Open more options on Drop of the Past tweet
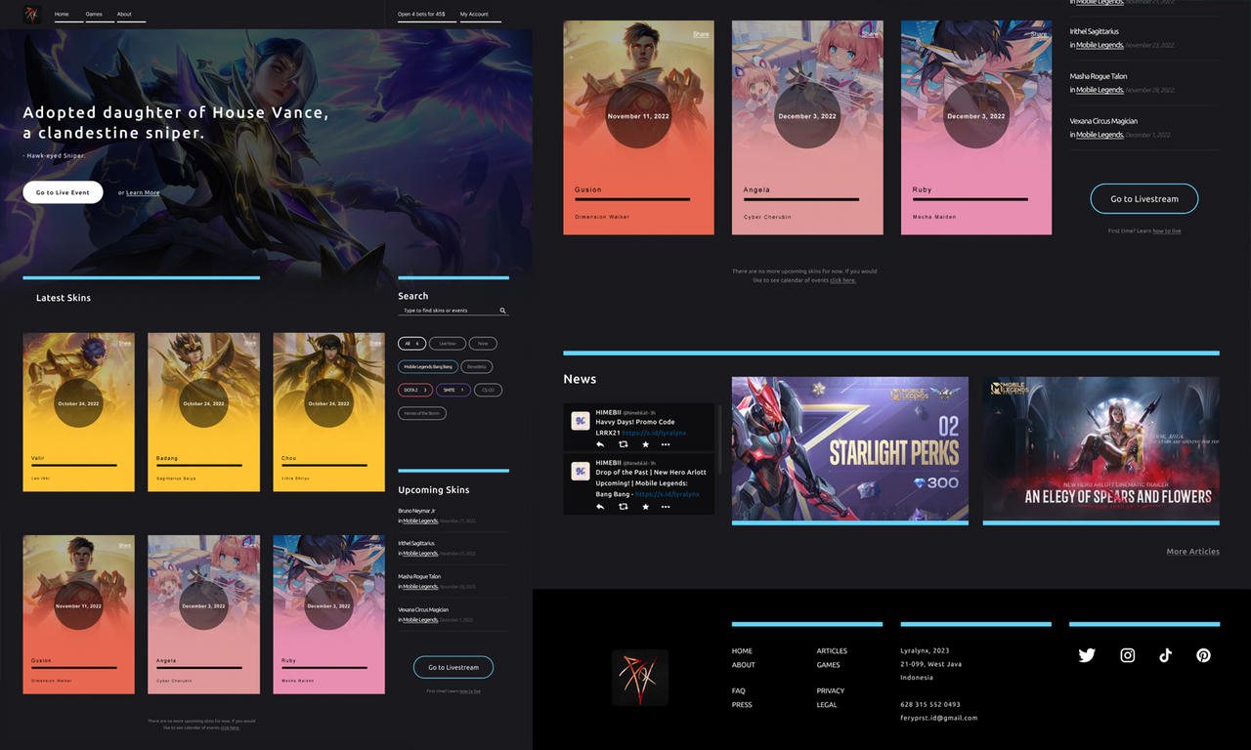Screen dimensions: 1251x750 pos(666,507)
